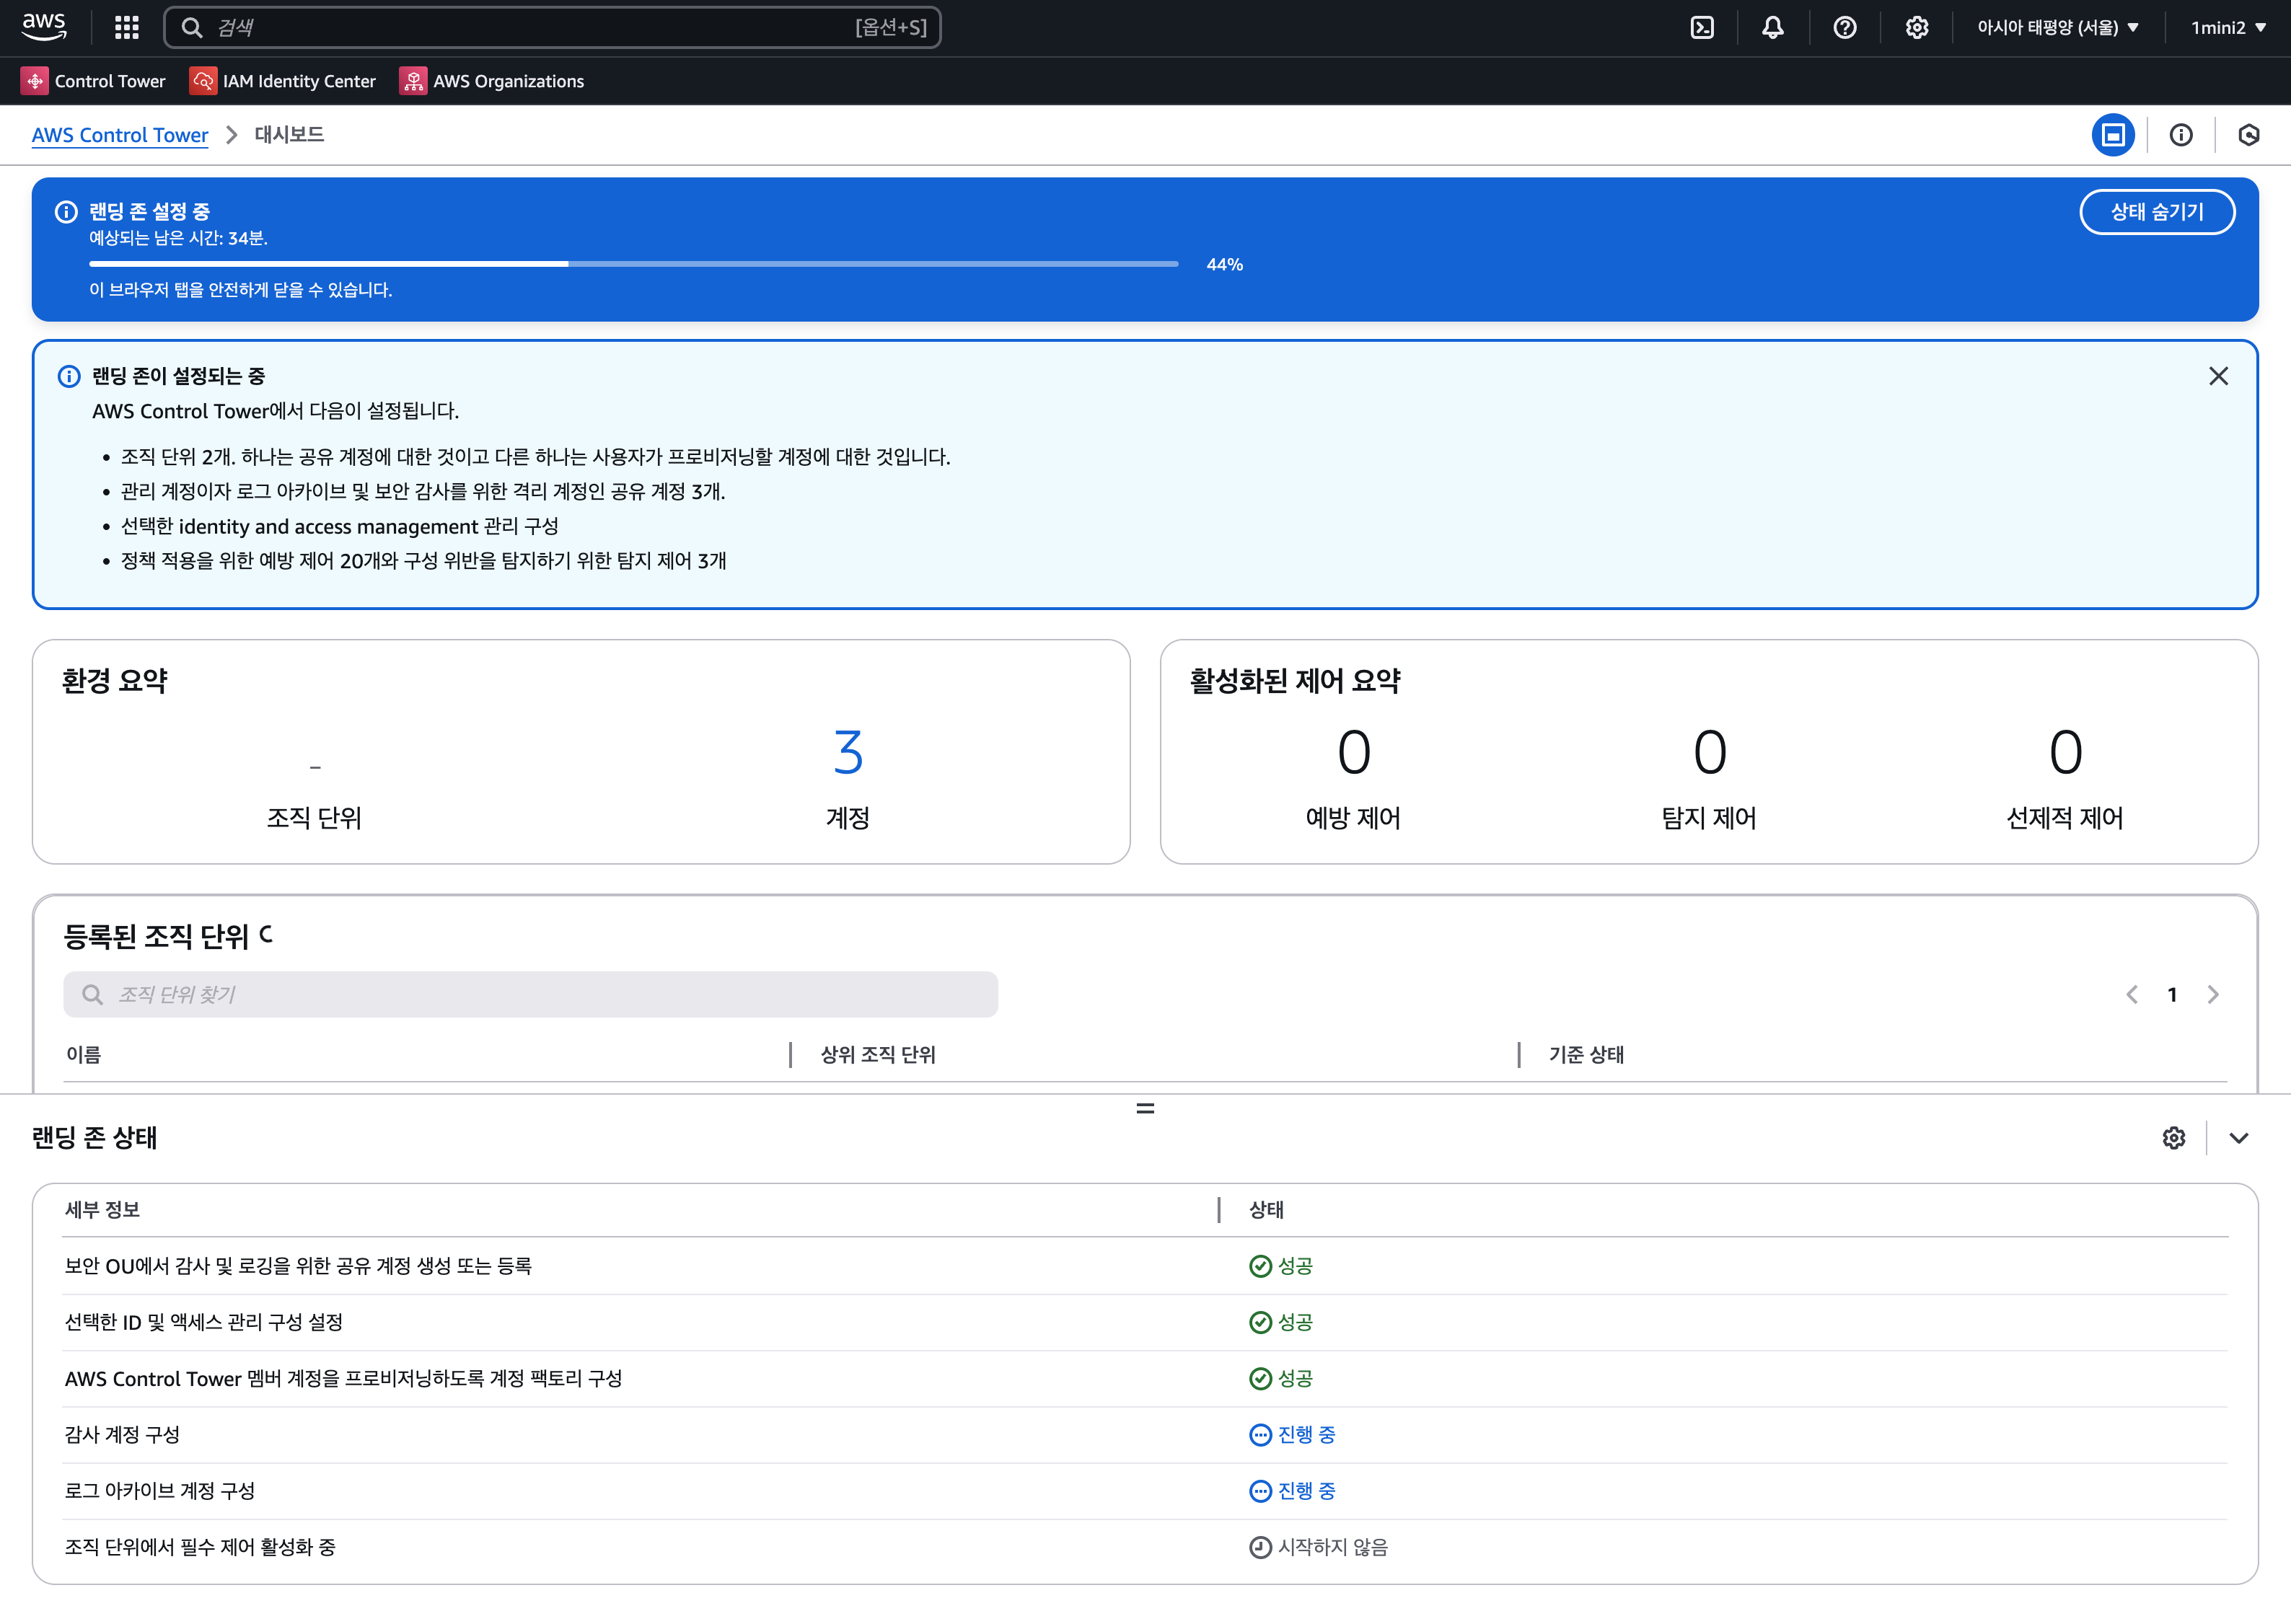Open the notifications bell
2291x1624 pixels.
coord(1773,27)
